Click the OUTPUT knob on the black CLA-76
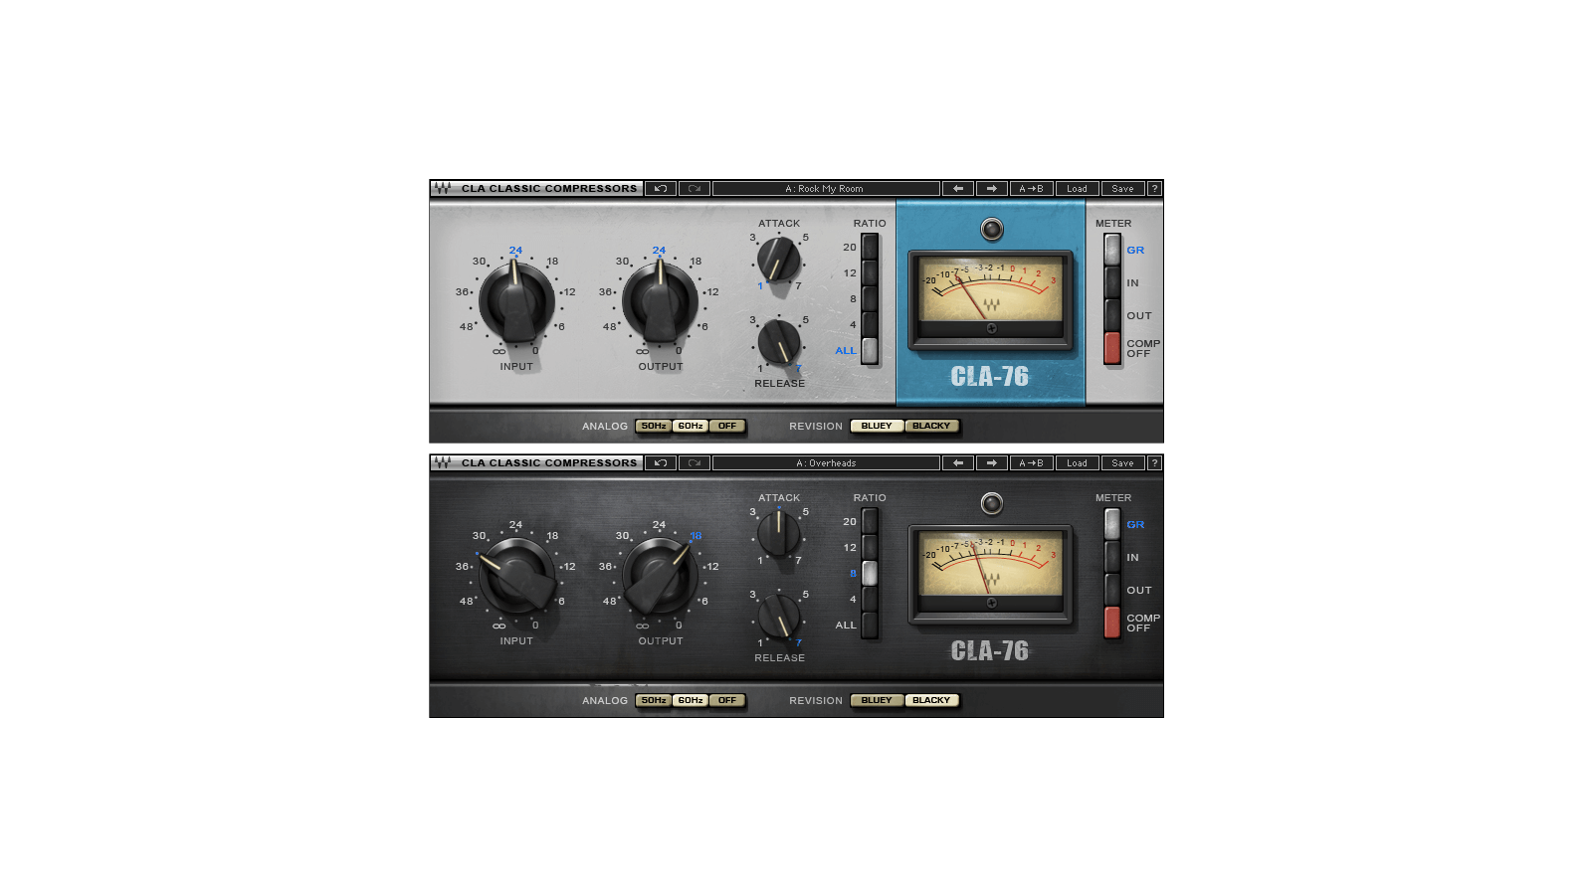The width and height of the screenshot is (1592, 895). click(660, 576)
